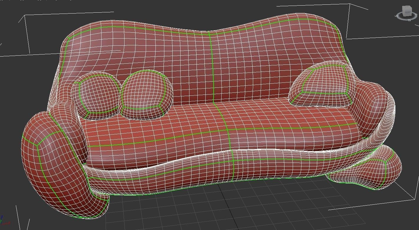
Task: Click the S marker on the ViewCube compass
Action: (409, 20)
